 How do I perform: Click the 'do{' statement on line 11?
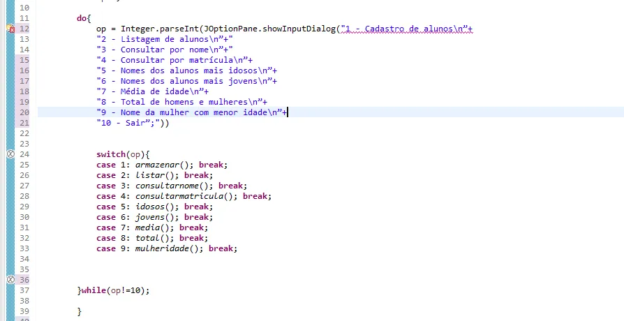[84, 18]
